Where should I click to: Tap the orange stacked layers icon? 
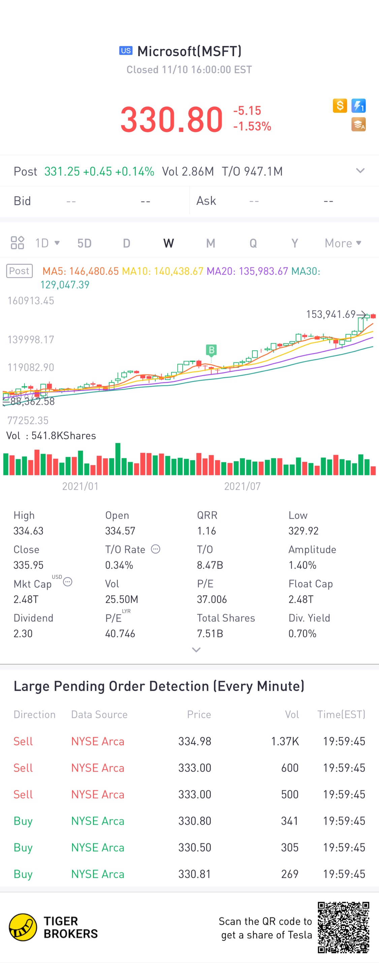tap(358, 125)
